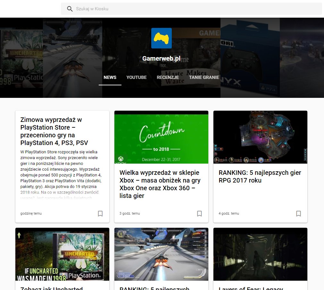Open 'RANKING: 5 najlepszych gier RPG 2017' headline
The width and height of the screenshot is (324, 290).
(260, 176)
